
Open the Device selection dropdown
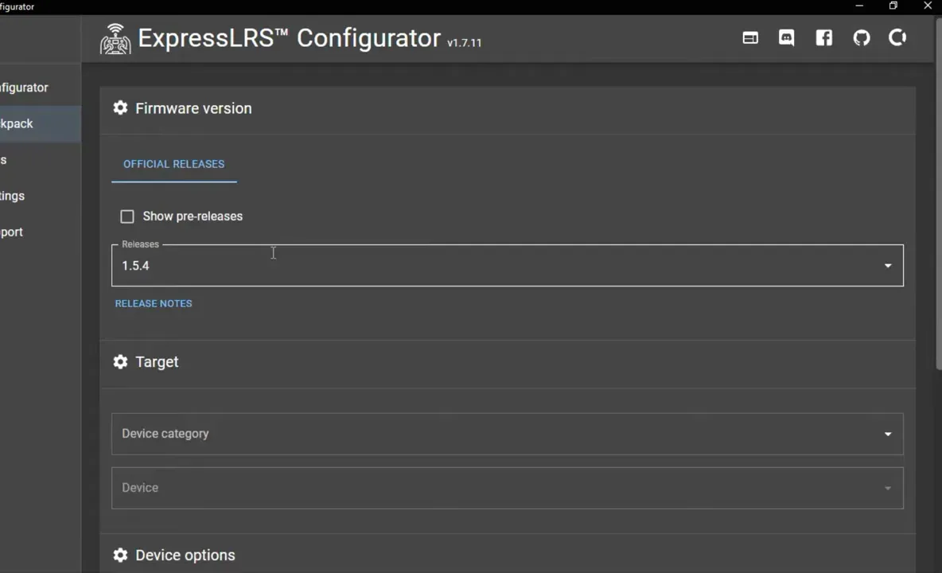887,488
